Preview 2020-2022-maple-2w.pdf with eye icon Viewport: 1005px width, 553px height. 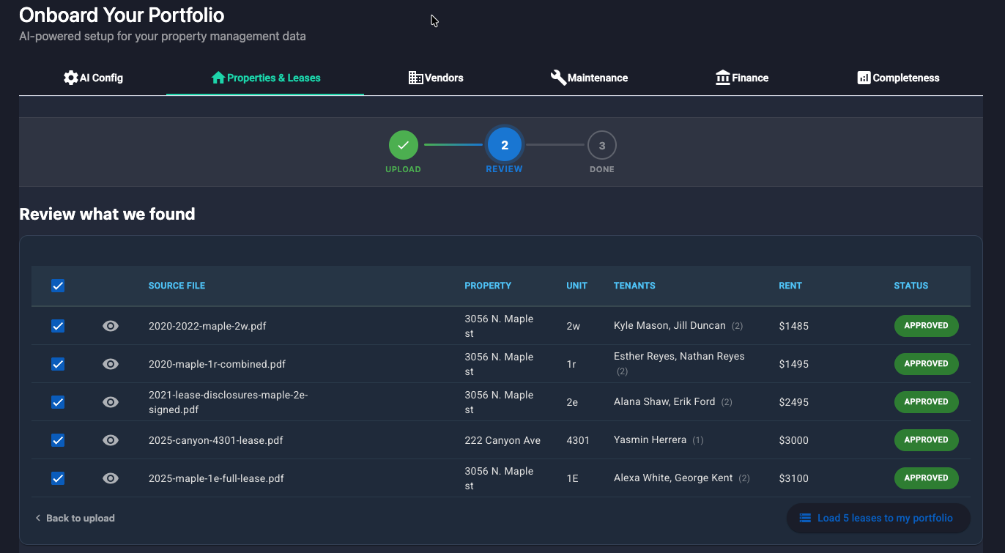click(x=111, y=326)
